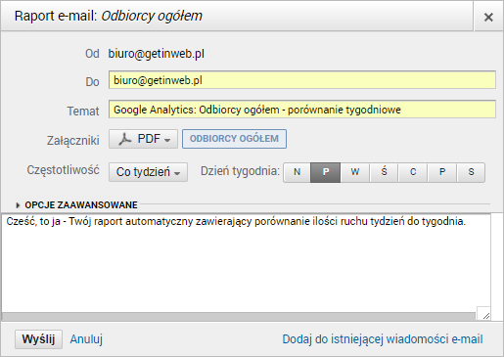Viewport: 504px width, 357px height.
Task: Choose Ś (Wednesday) day button
Action: [384, 172]
